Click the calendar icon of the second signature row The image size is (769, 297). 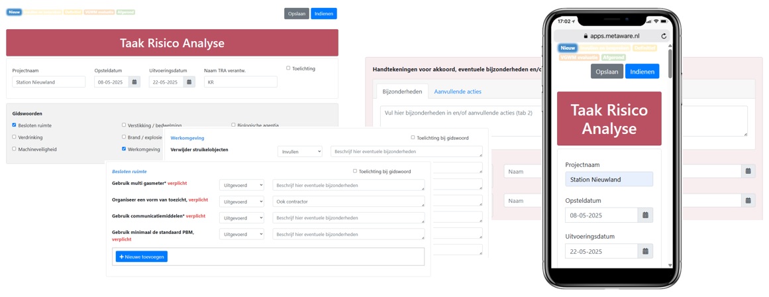748,200
